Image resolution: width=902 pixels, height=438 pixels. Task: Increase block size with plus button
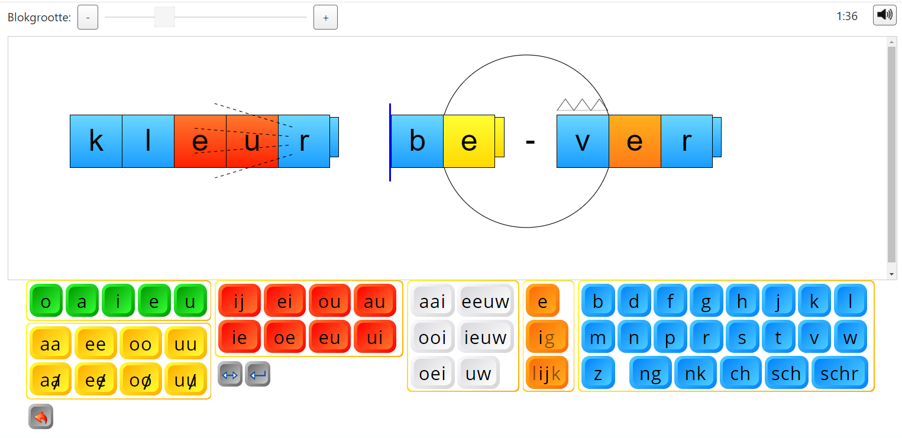tap(325, 18)
